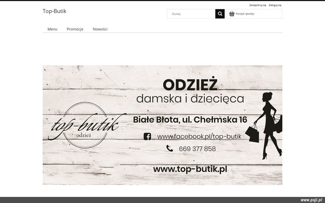Open the Koszyk (pusty) cart link
Image resolution: width=325 pixels, height=203 pixels.
coord(245,14)
